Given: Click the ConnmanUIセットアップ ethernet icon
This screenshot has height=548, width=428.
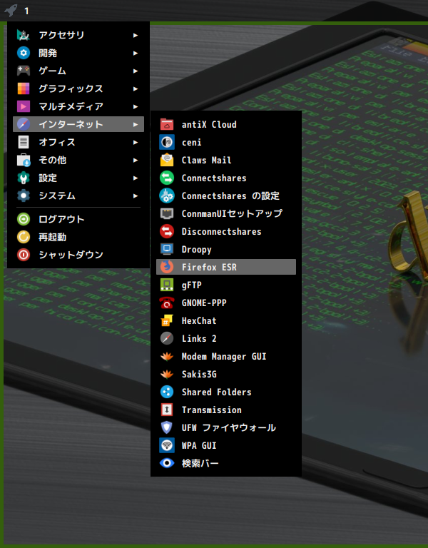Looking at the screenshot, I should coord(167,213).
